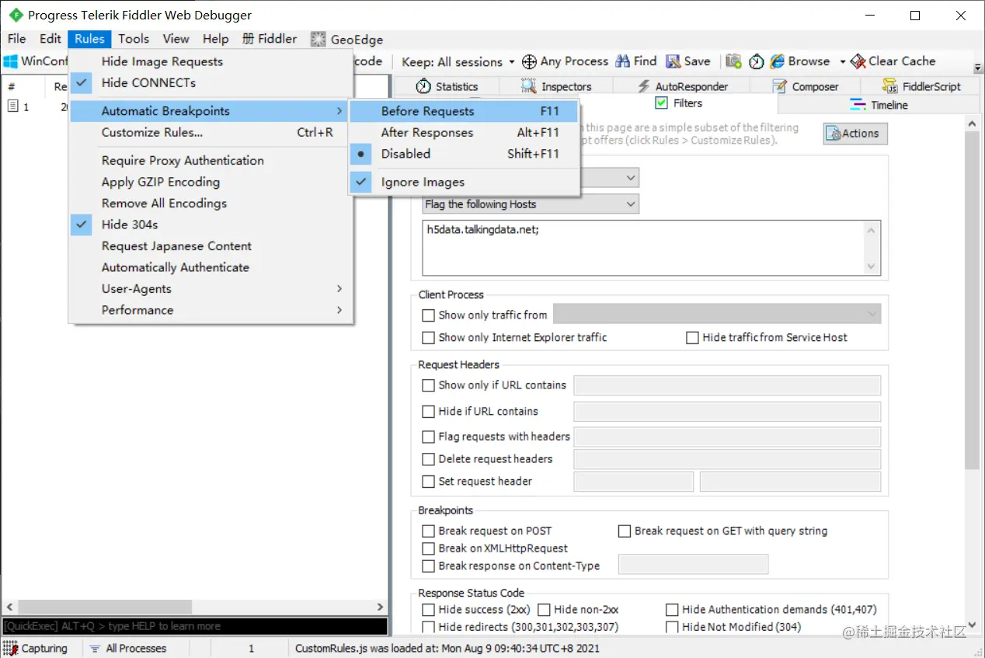Click the Fiddler title bar logo
This screenshot has width=985, height=658.
[x=16, y=15]
